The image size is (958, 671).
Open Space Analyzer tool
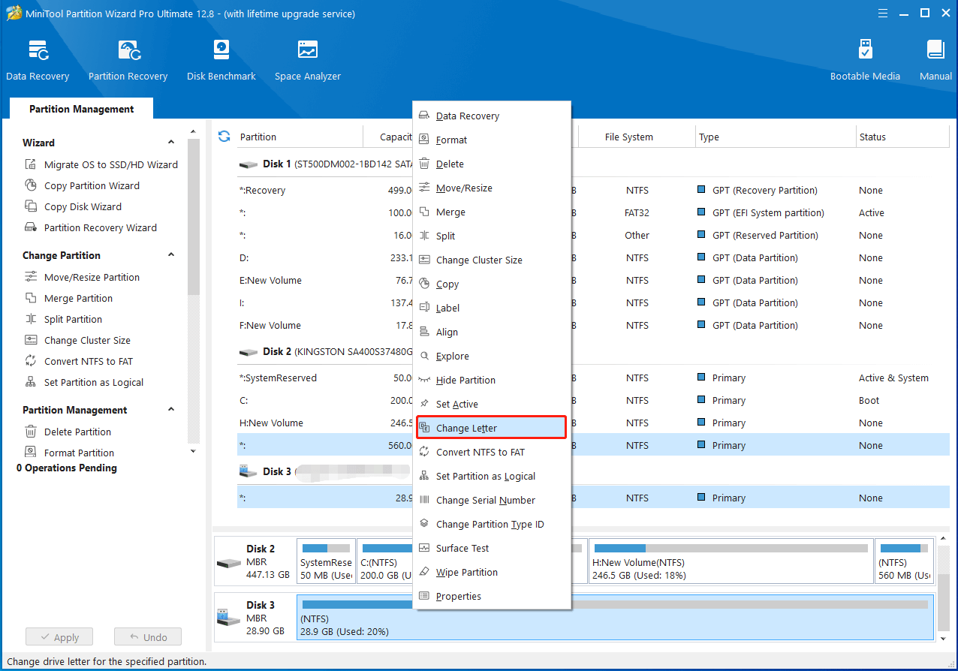(x=308, y=61)
